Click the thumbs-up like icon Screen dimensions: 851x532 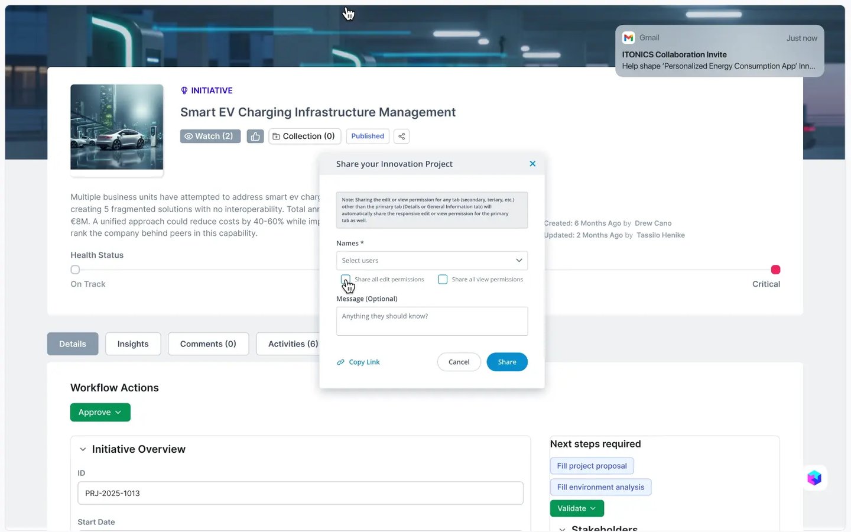click(x=255, y=137)
